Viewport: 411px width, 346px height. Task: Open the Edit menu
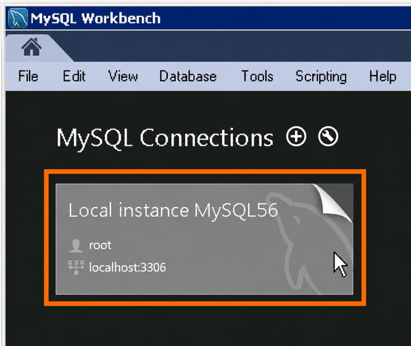[x=74, y=77]
